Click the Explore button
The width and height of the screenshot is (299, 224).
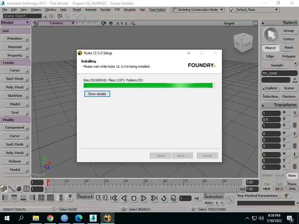(271, 88)
